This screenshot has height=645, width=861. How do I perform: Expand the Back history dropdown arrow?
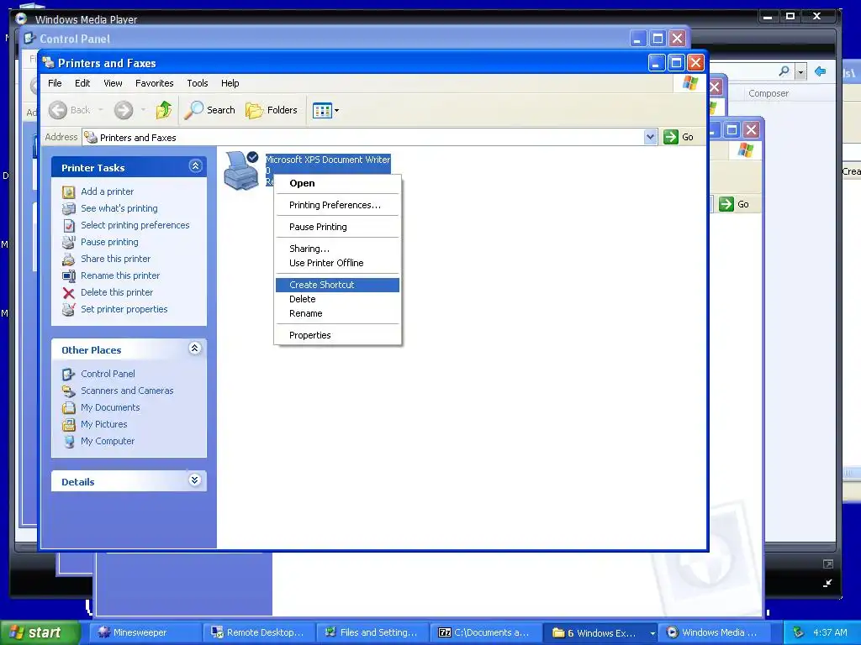point(101,110)
